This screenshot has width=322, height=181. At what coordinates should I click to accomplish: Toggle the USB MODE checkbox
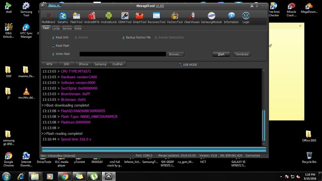(x=180, y=65)
